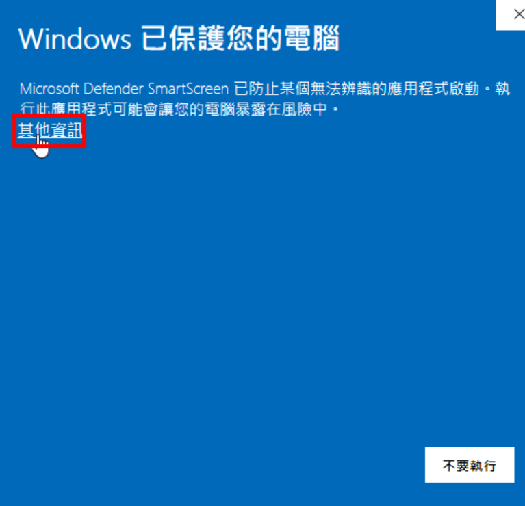
Task: Click the Microsoft Defender SmartScreen description text
Action: click(264, 98)
